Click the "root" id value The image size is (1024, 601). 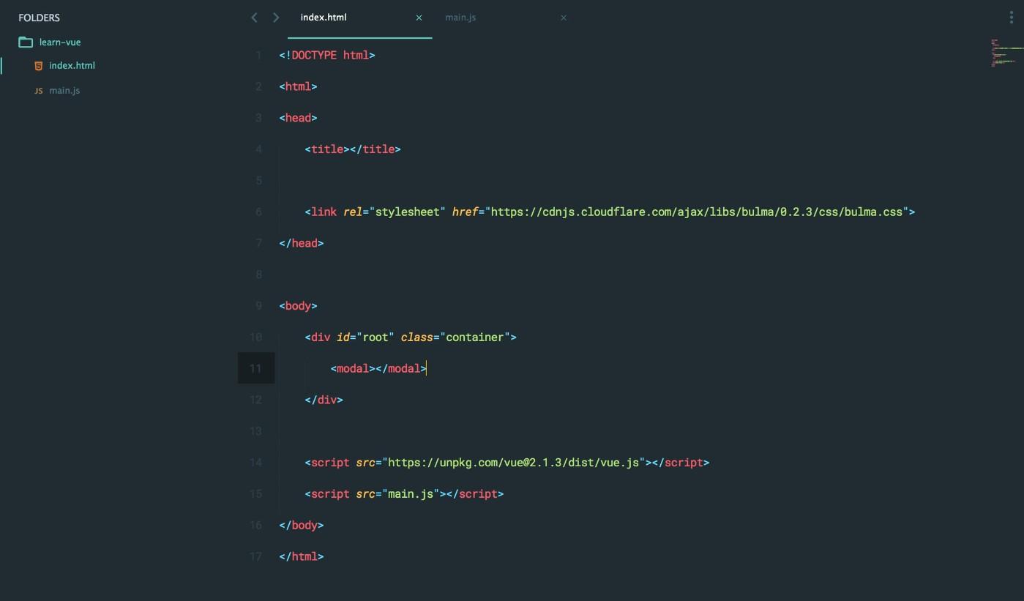click(x=375, y=337)
